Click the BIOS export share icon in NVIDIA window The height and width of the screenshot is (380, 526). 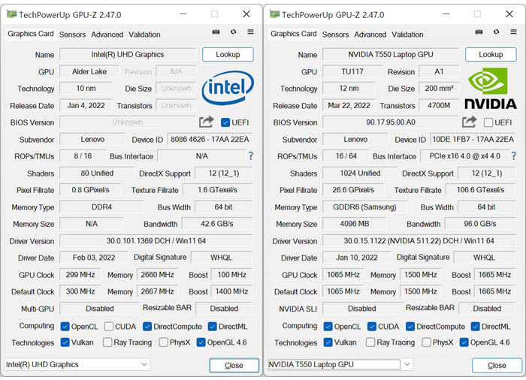[470, 122]
